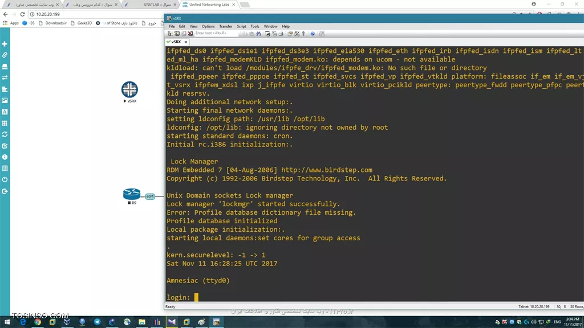
Task: Switch keyboard language via the ENG tray item
Action: pyautogui.click(x=558, y=322)
